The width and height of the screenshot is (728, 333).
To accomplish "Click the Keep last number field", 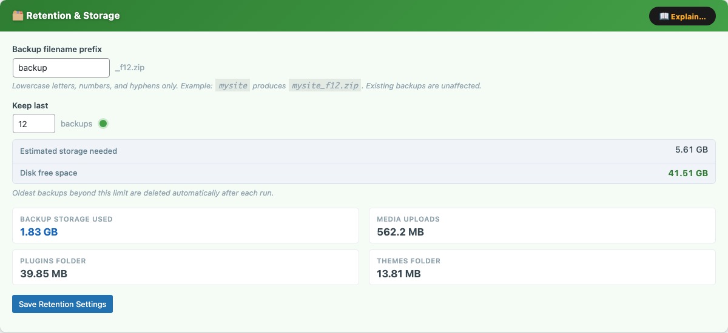I will 33,124.
